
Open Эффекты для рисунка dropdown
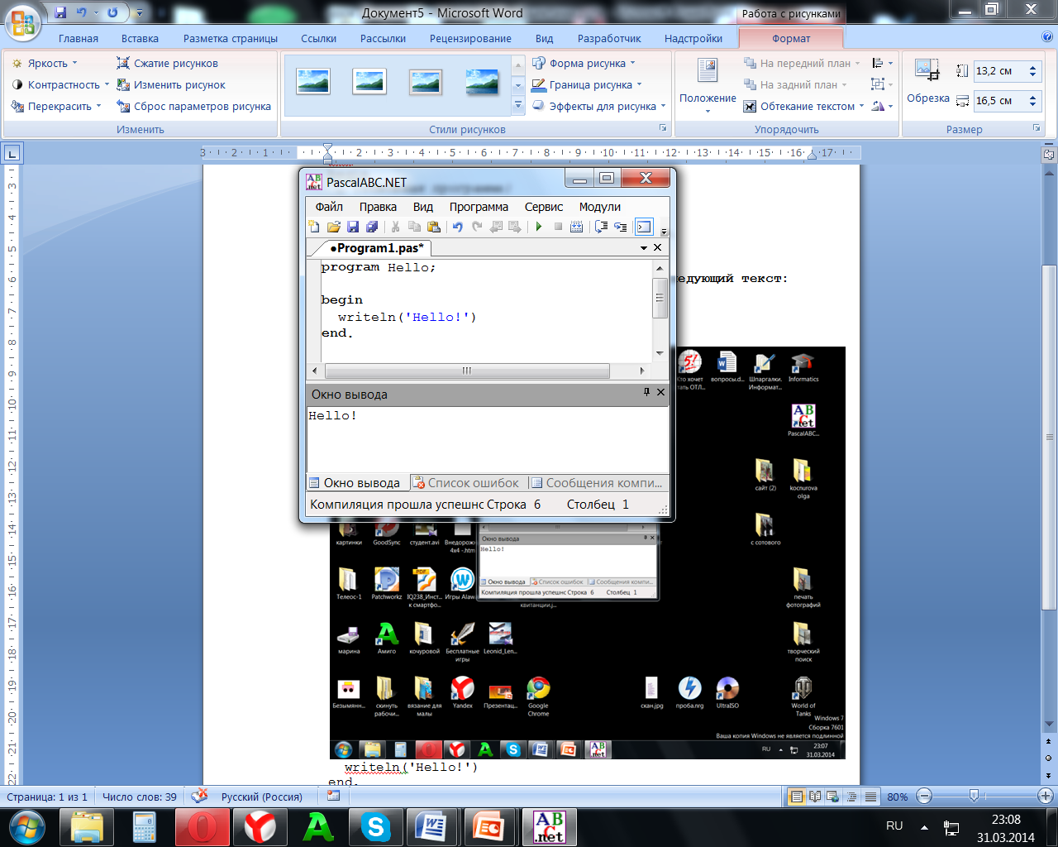pyautogui.click(x=599, y=107)
